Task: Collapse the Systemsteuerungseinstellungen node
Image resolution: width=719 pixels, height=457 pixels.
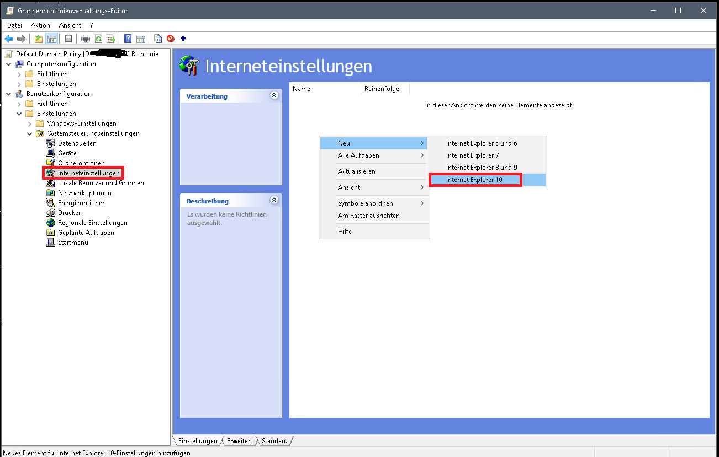Action: click(x=29, y=133)
